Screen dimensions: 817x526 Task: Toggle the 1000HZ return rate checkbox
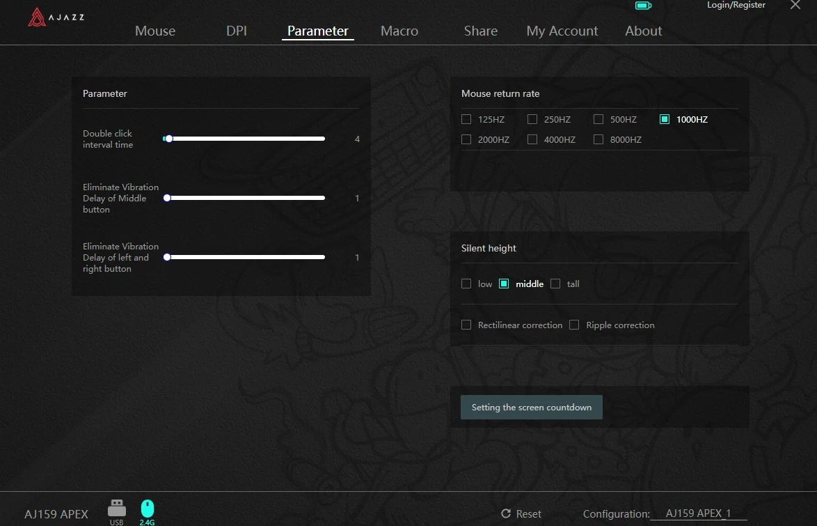pos(665,120)
